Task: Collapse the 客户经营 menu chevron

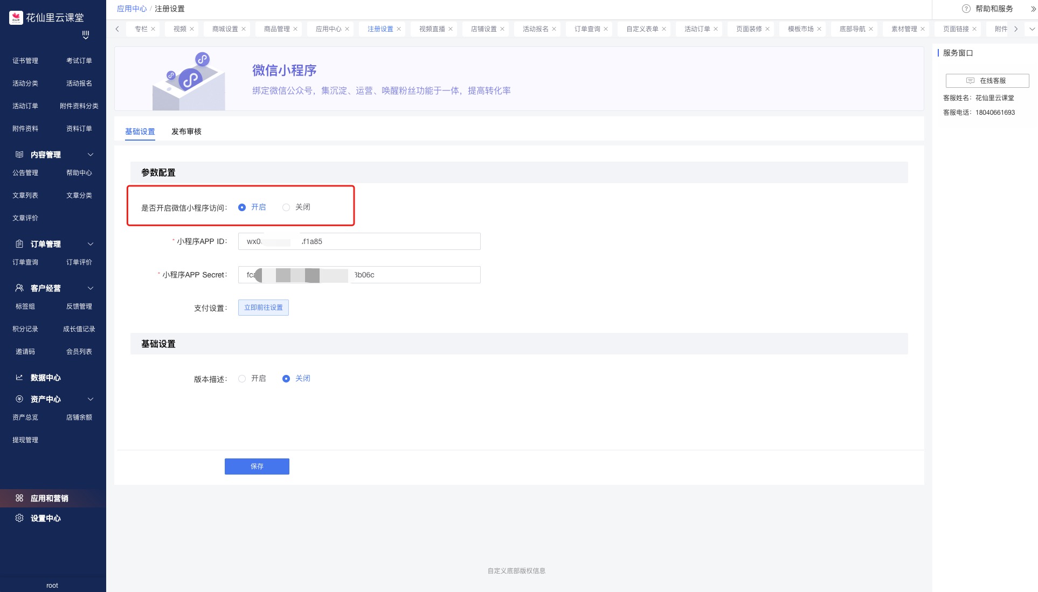Action: 91,288
